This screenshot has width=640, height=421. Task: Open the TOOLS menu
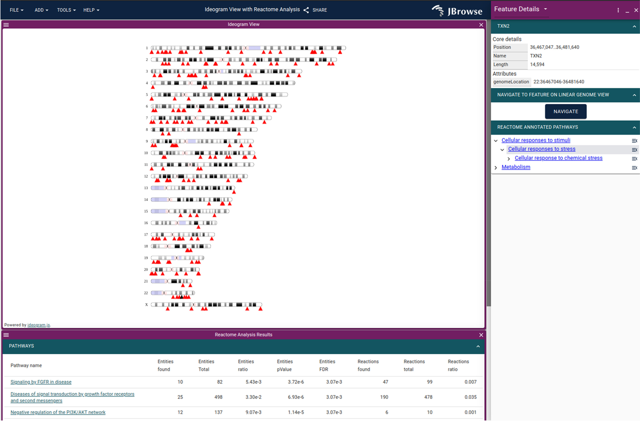(x=66, y=10)
